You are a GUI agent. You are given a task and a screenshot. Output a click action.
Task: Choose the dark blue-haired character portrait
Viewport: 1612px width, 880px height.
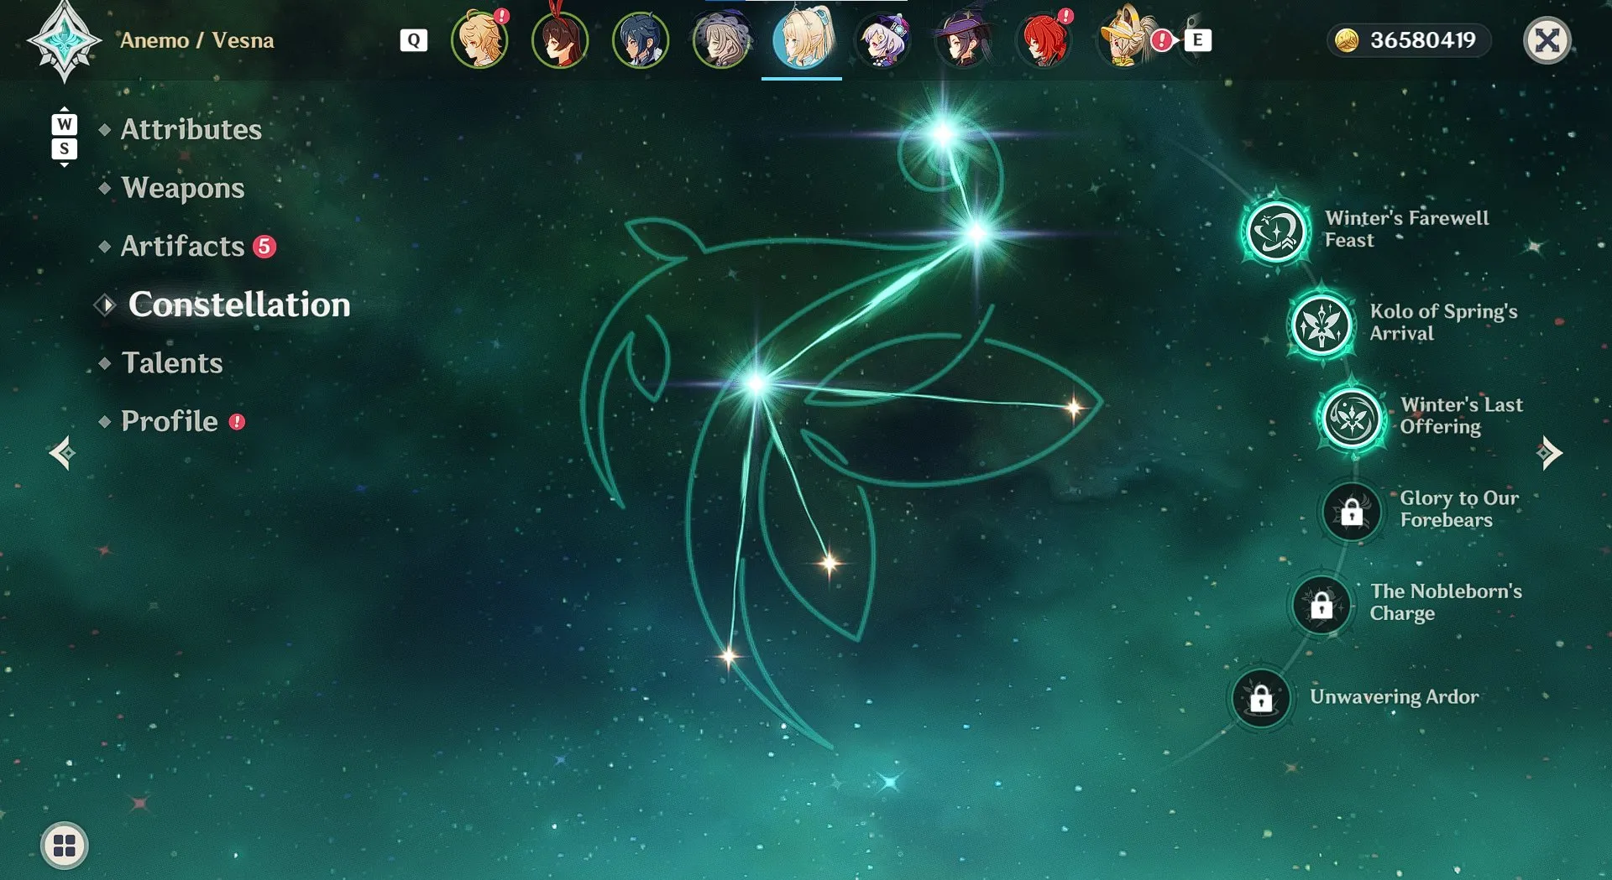[641, 39]
